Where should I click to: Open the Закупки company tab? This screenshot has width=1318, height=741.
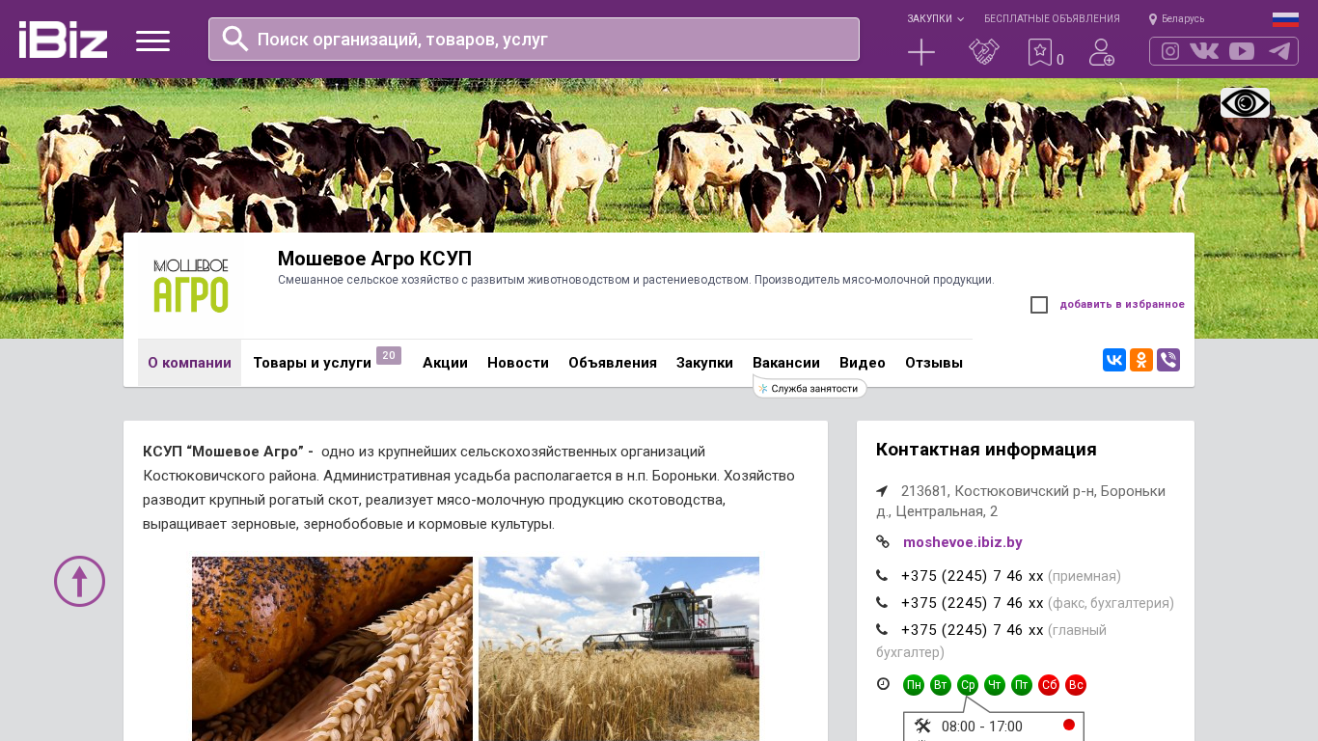704,363
